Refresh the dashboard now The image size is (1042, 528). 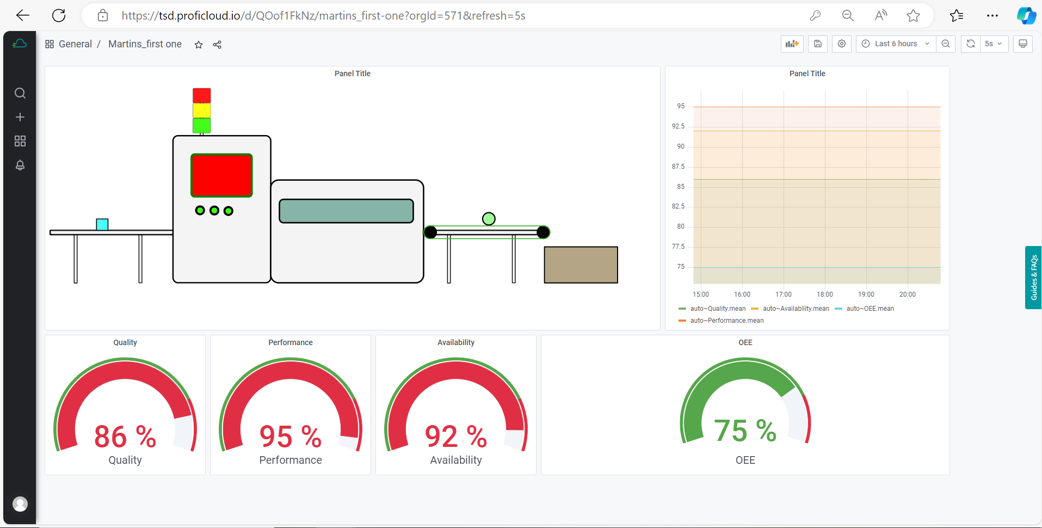click(970, 44)
